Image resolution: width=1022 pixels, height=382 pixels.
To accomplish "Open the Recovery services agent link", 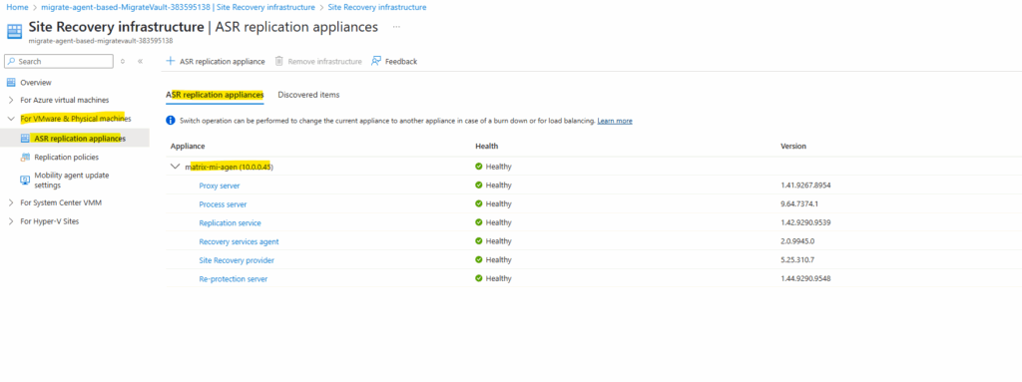I will pos(239,241).
